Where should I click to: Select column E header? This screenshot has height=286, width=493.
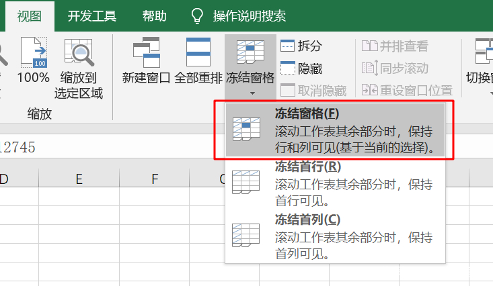[x=79, y=179]
